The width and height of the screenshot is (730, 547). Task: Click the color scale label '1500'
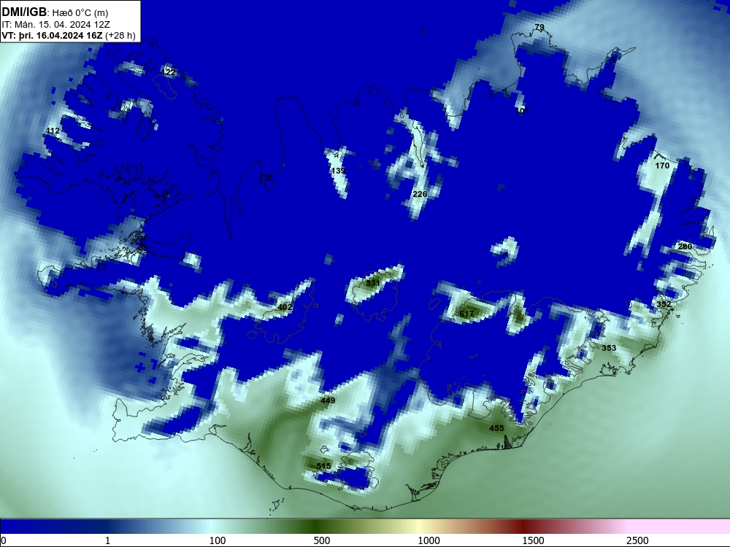[533, 540]
